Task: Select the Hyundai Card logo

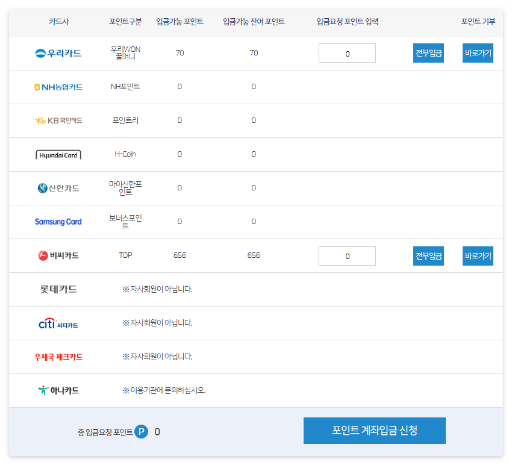Action: point(58,154)
